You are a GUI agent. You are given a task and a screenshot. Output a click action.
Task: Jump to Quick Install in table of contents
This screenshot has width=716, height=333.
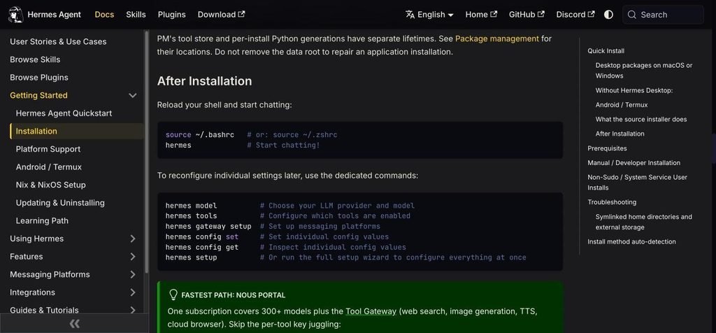point(606,50)
